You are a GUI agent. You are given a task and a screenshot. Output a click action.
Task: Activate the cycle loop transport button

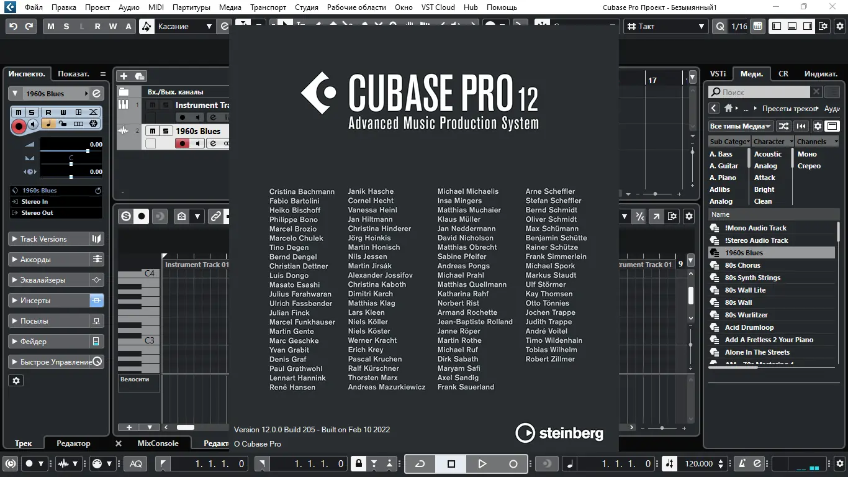point(420,463)
